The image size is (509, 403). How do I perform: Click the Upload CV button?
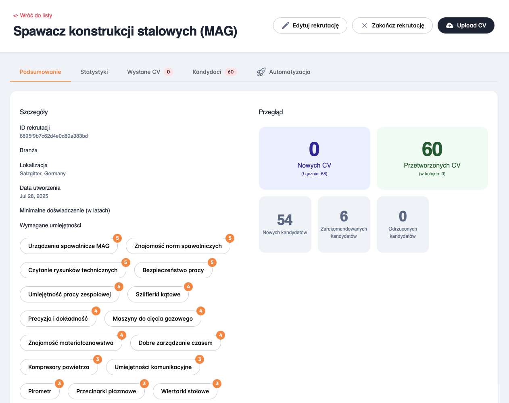[x=466, y=25]
